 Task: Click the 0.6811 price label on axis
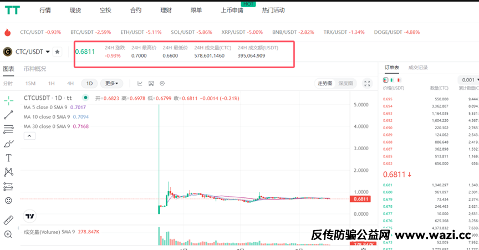(360, 199)
